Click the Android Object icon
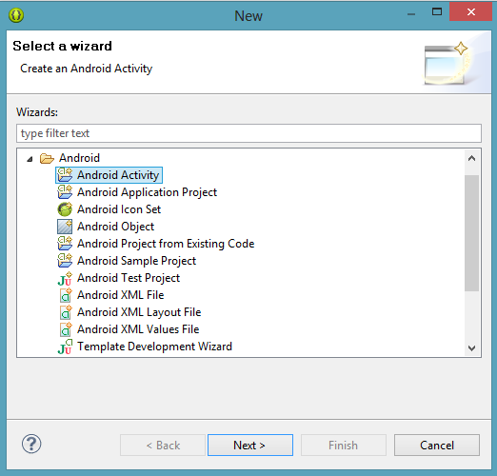The height and width of the screenshot is (476, 497). click(x=65, y=227)
